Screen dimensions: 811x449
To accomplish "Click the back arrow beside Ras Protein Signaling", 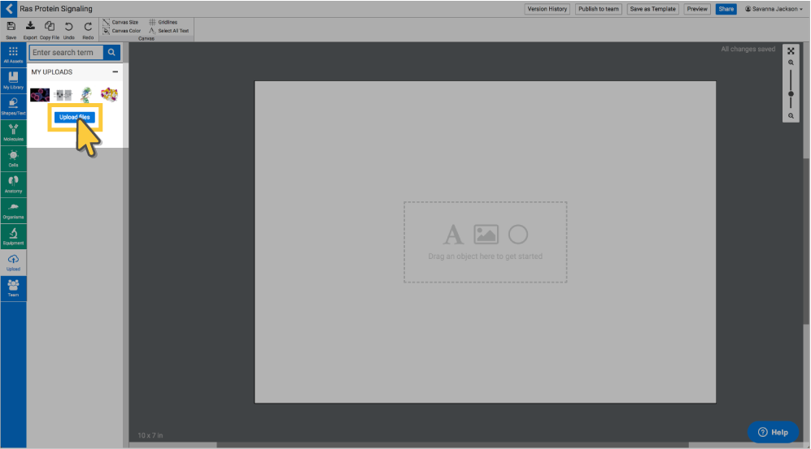I will [9, 9].
